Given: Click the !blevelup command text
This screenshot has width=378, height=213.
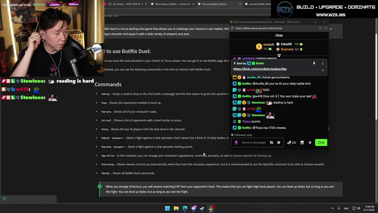Looking at the screenshot, I should tap(107, 164).
